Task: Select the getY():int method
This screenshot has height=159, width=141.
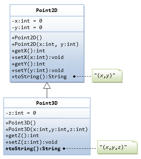Action: coord(28,64)
